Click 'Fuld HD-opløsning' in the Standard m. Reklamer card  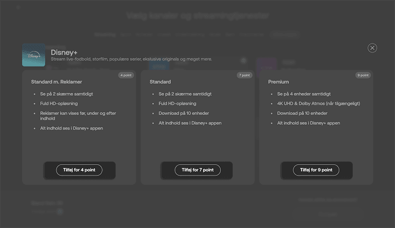click(x=59, y=104)
